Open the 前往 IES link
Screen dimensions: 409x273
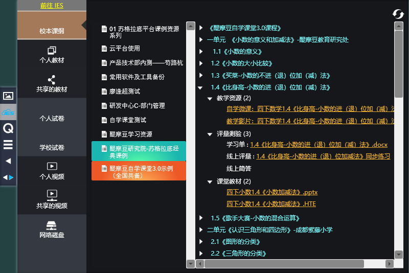coord(52,6)
